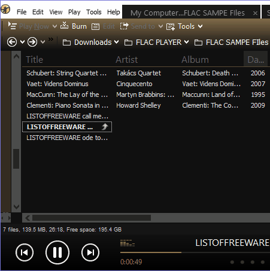Close the FLAC SAMPE Files tab
The image size is (270, 271).
[x=255, y=13]
